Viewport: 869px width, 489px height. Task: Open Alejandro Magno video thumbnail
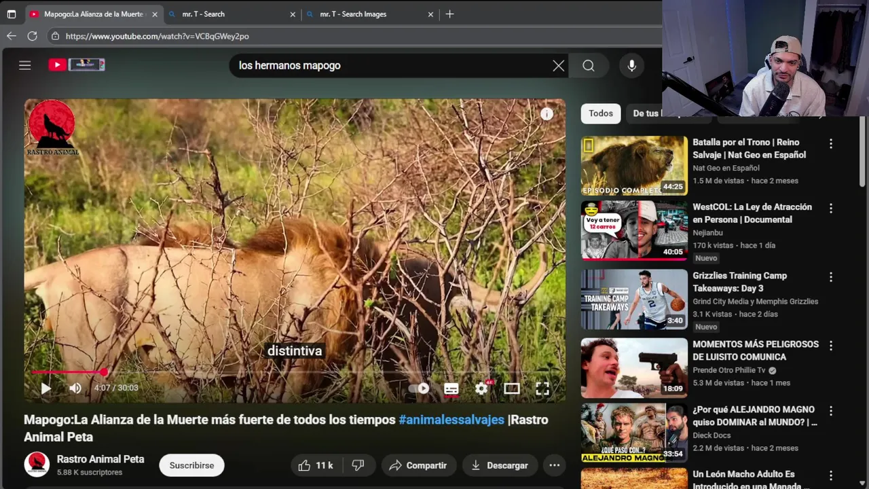point(634,433)
